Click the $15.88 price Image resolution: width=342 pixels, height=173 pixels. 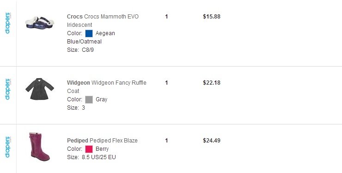click(x=212, y=17)
